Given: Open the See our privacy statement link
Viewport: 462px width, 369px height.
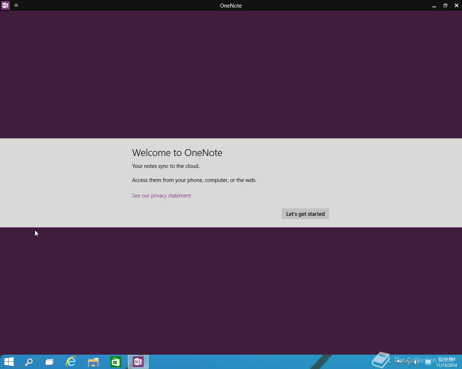Looking at the screenshot, I should pos(161,196).
